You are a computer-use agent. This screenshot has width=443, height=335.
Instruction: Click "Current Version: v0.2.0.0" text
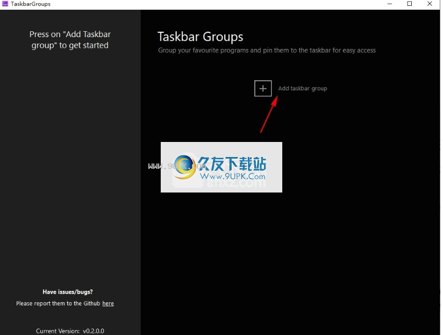tap(70, 331)
